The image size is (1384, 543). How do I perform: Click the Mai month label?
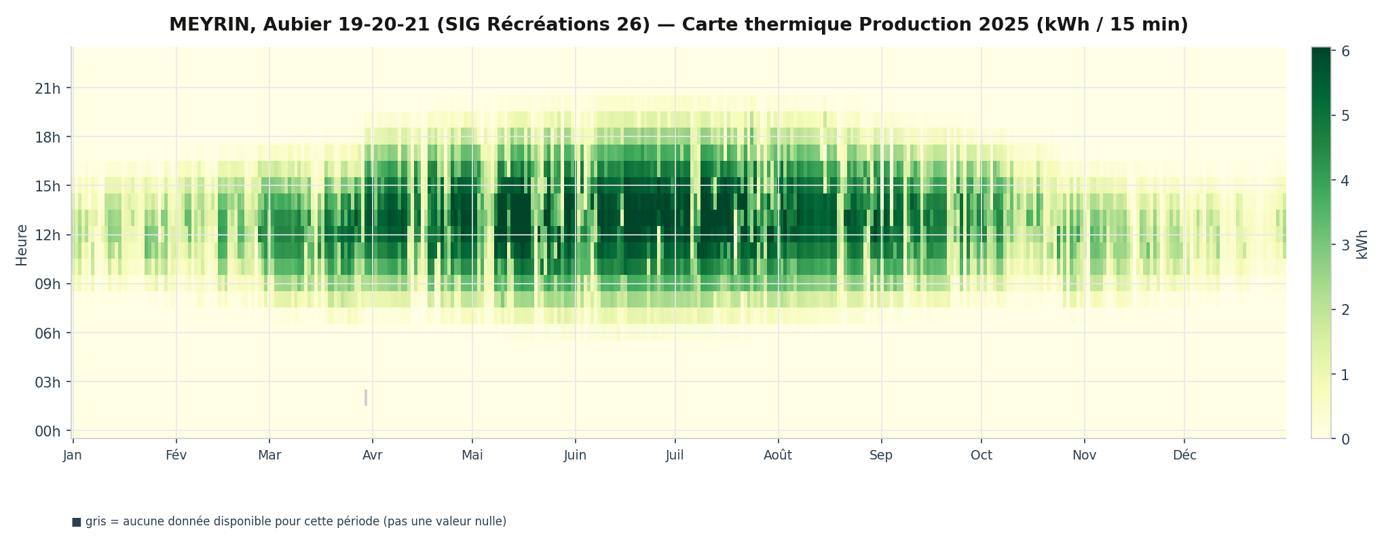pos(472,455)
